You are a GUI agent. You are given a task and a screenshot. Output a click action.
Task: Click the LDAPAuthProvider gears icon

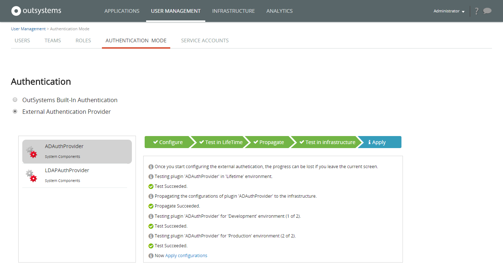31,176
